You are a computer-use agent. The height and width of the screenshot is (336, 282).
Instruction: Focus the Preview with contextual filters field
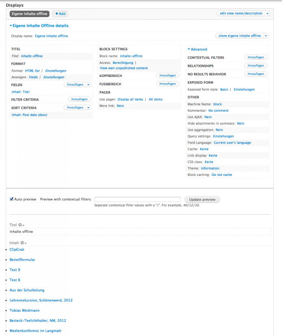tap(137, 199)
